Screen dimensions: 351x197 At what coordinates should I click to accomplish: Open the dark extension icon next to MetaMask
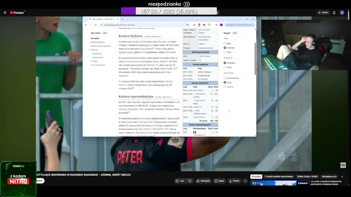pyautogui.click(x=199, y=25)
